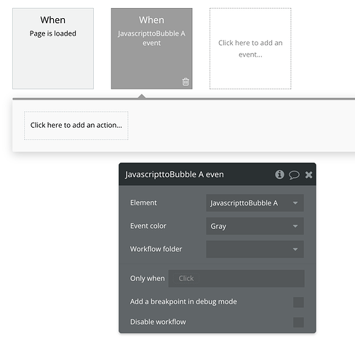Close the JavascripttoBubble A event property panel
This screenshot has width=355, height=363.
308,175
